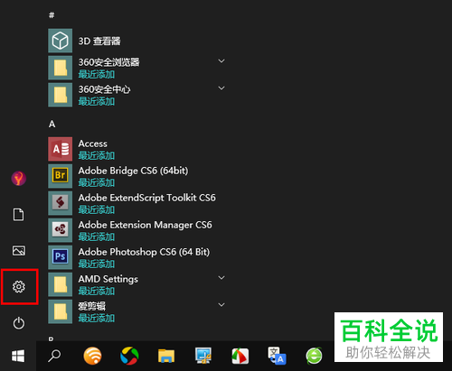
Task: Open the 360安全中心 folder icon
Action: pos(60,95)
